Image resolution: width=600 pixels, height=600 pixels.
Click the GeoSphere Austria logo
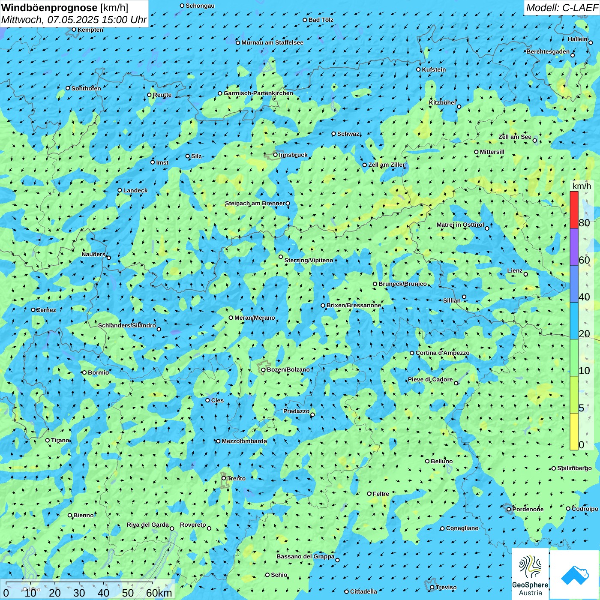coord(530,574)
